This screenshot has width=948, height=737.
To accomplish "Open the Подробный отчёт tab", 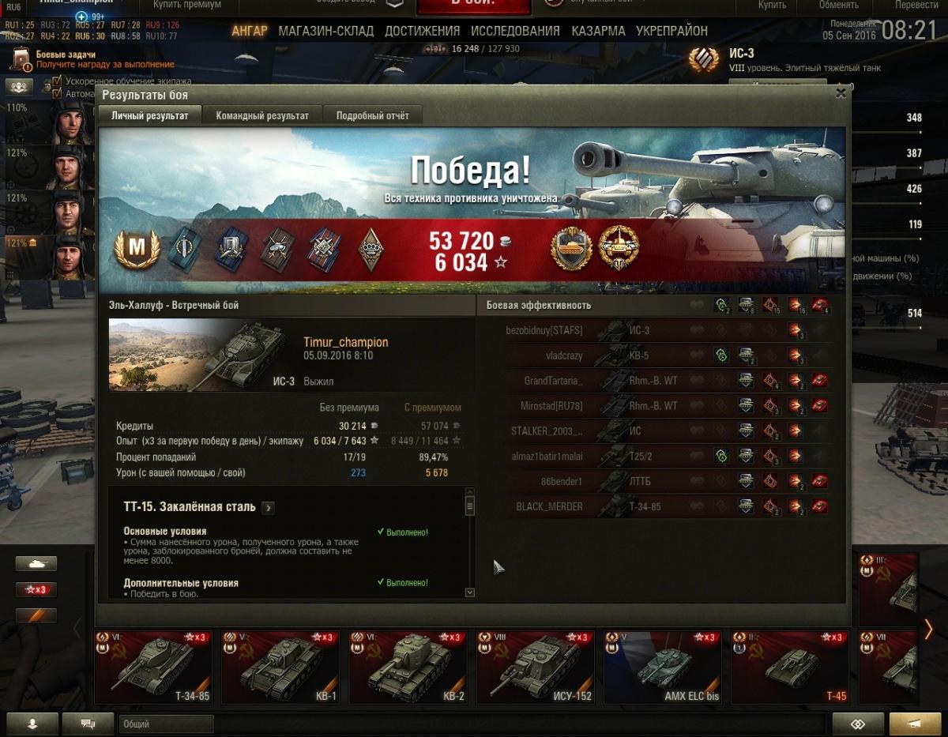I will pos(373,115).
